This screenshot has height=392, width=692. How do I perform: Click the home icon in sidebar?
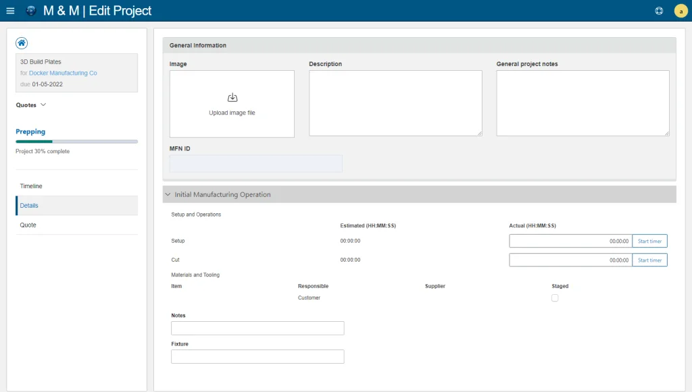22,43
